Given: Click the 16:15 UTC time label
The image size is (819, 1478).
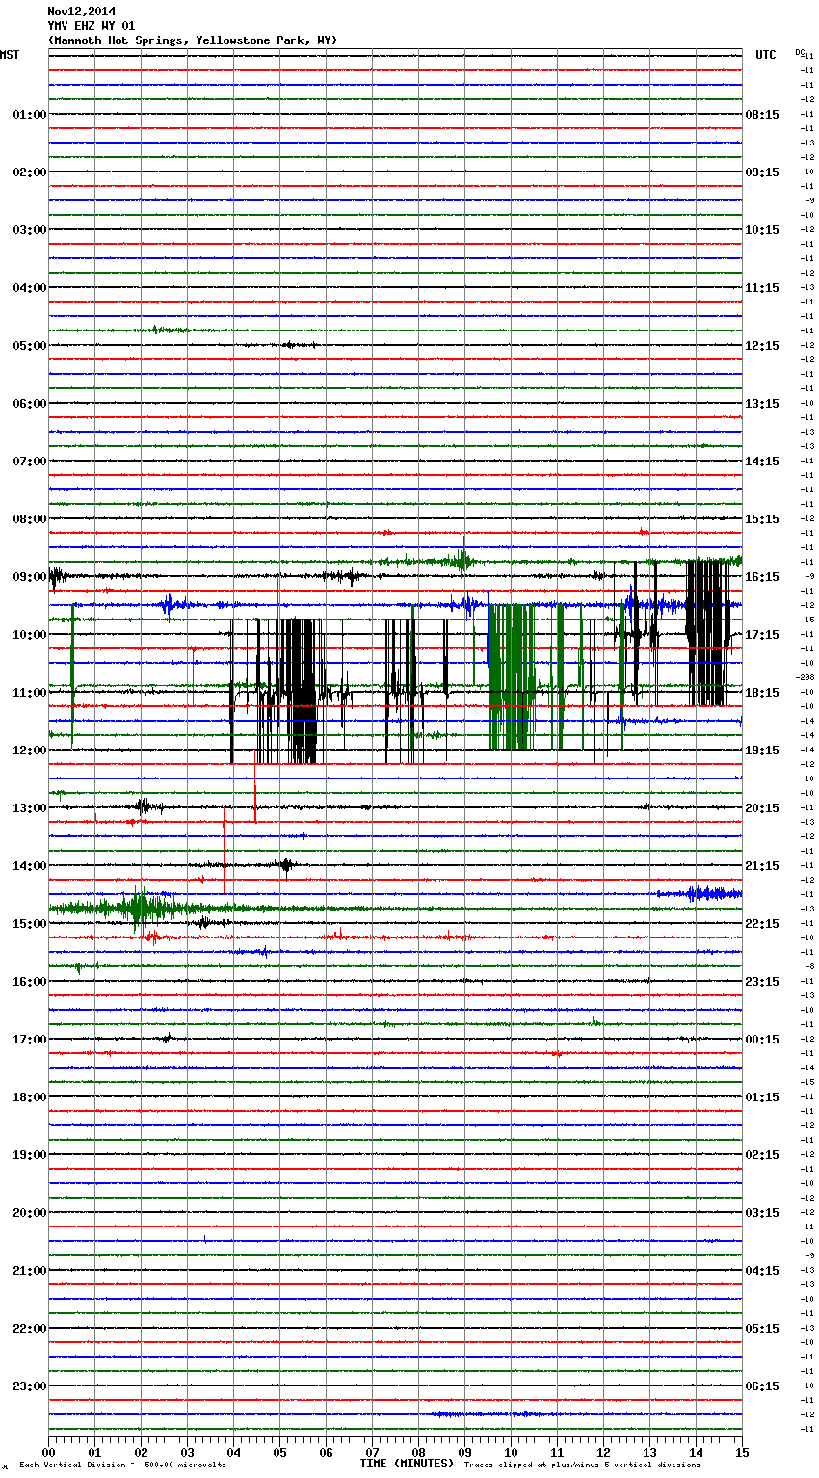Looking at the screenshot, I should (x=762, y=577).
